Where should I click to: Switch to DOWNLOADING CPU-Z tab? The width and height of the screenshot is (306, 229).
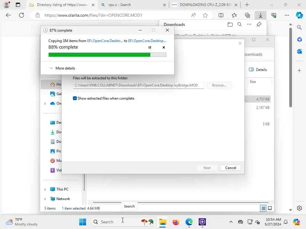click(205, 5)
